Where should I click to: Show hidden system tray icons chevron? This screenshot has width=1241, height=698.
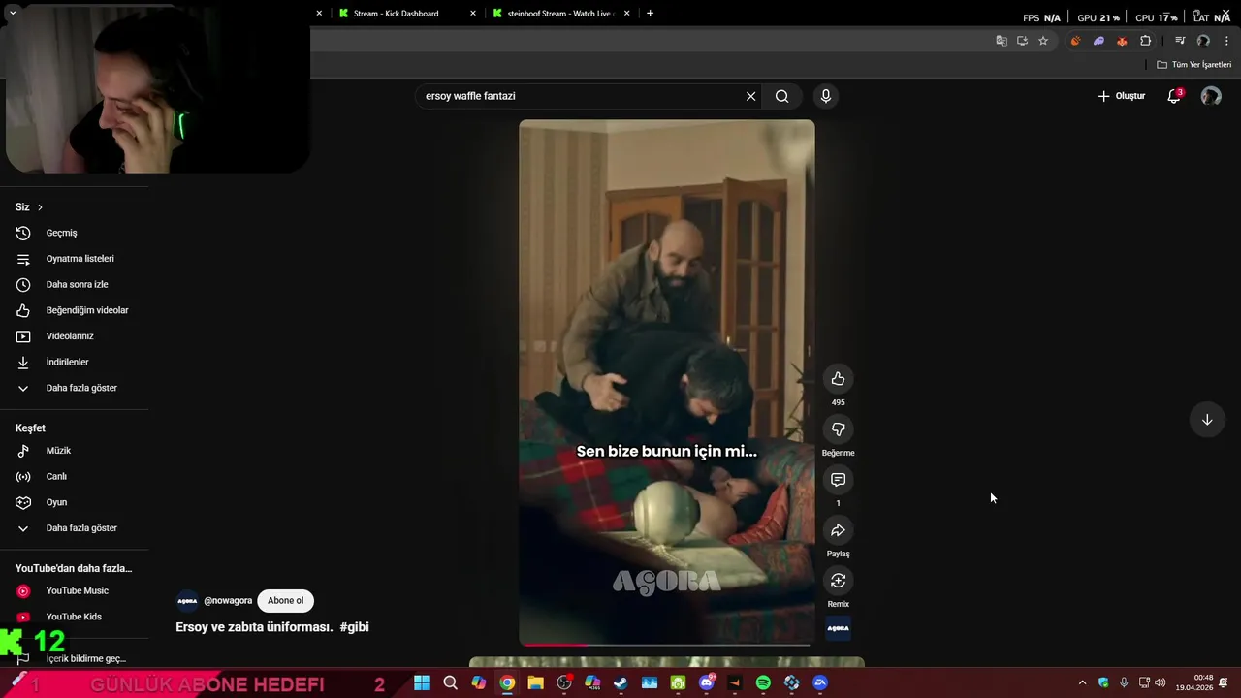point(1082,683)
